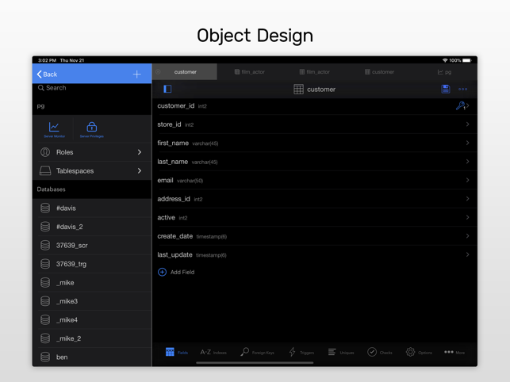Screen dimensions: 510x382
Task: Switch to the first film_actor tab
Action: pyautogui.click(x=250, y=72)
